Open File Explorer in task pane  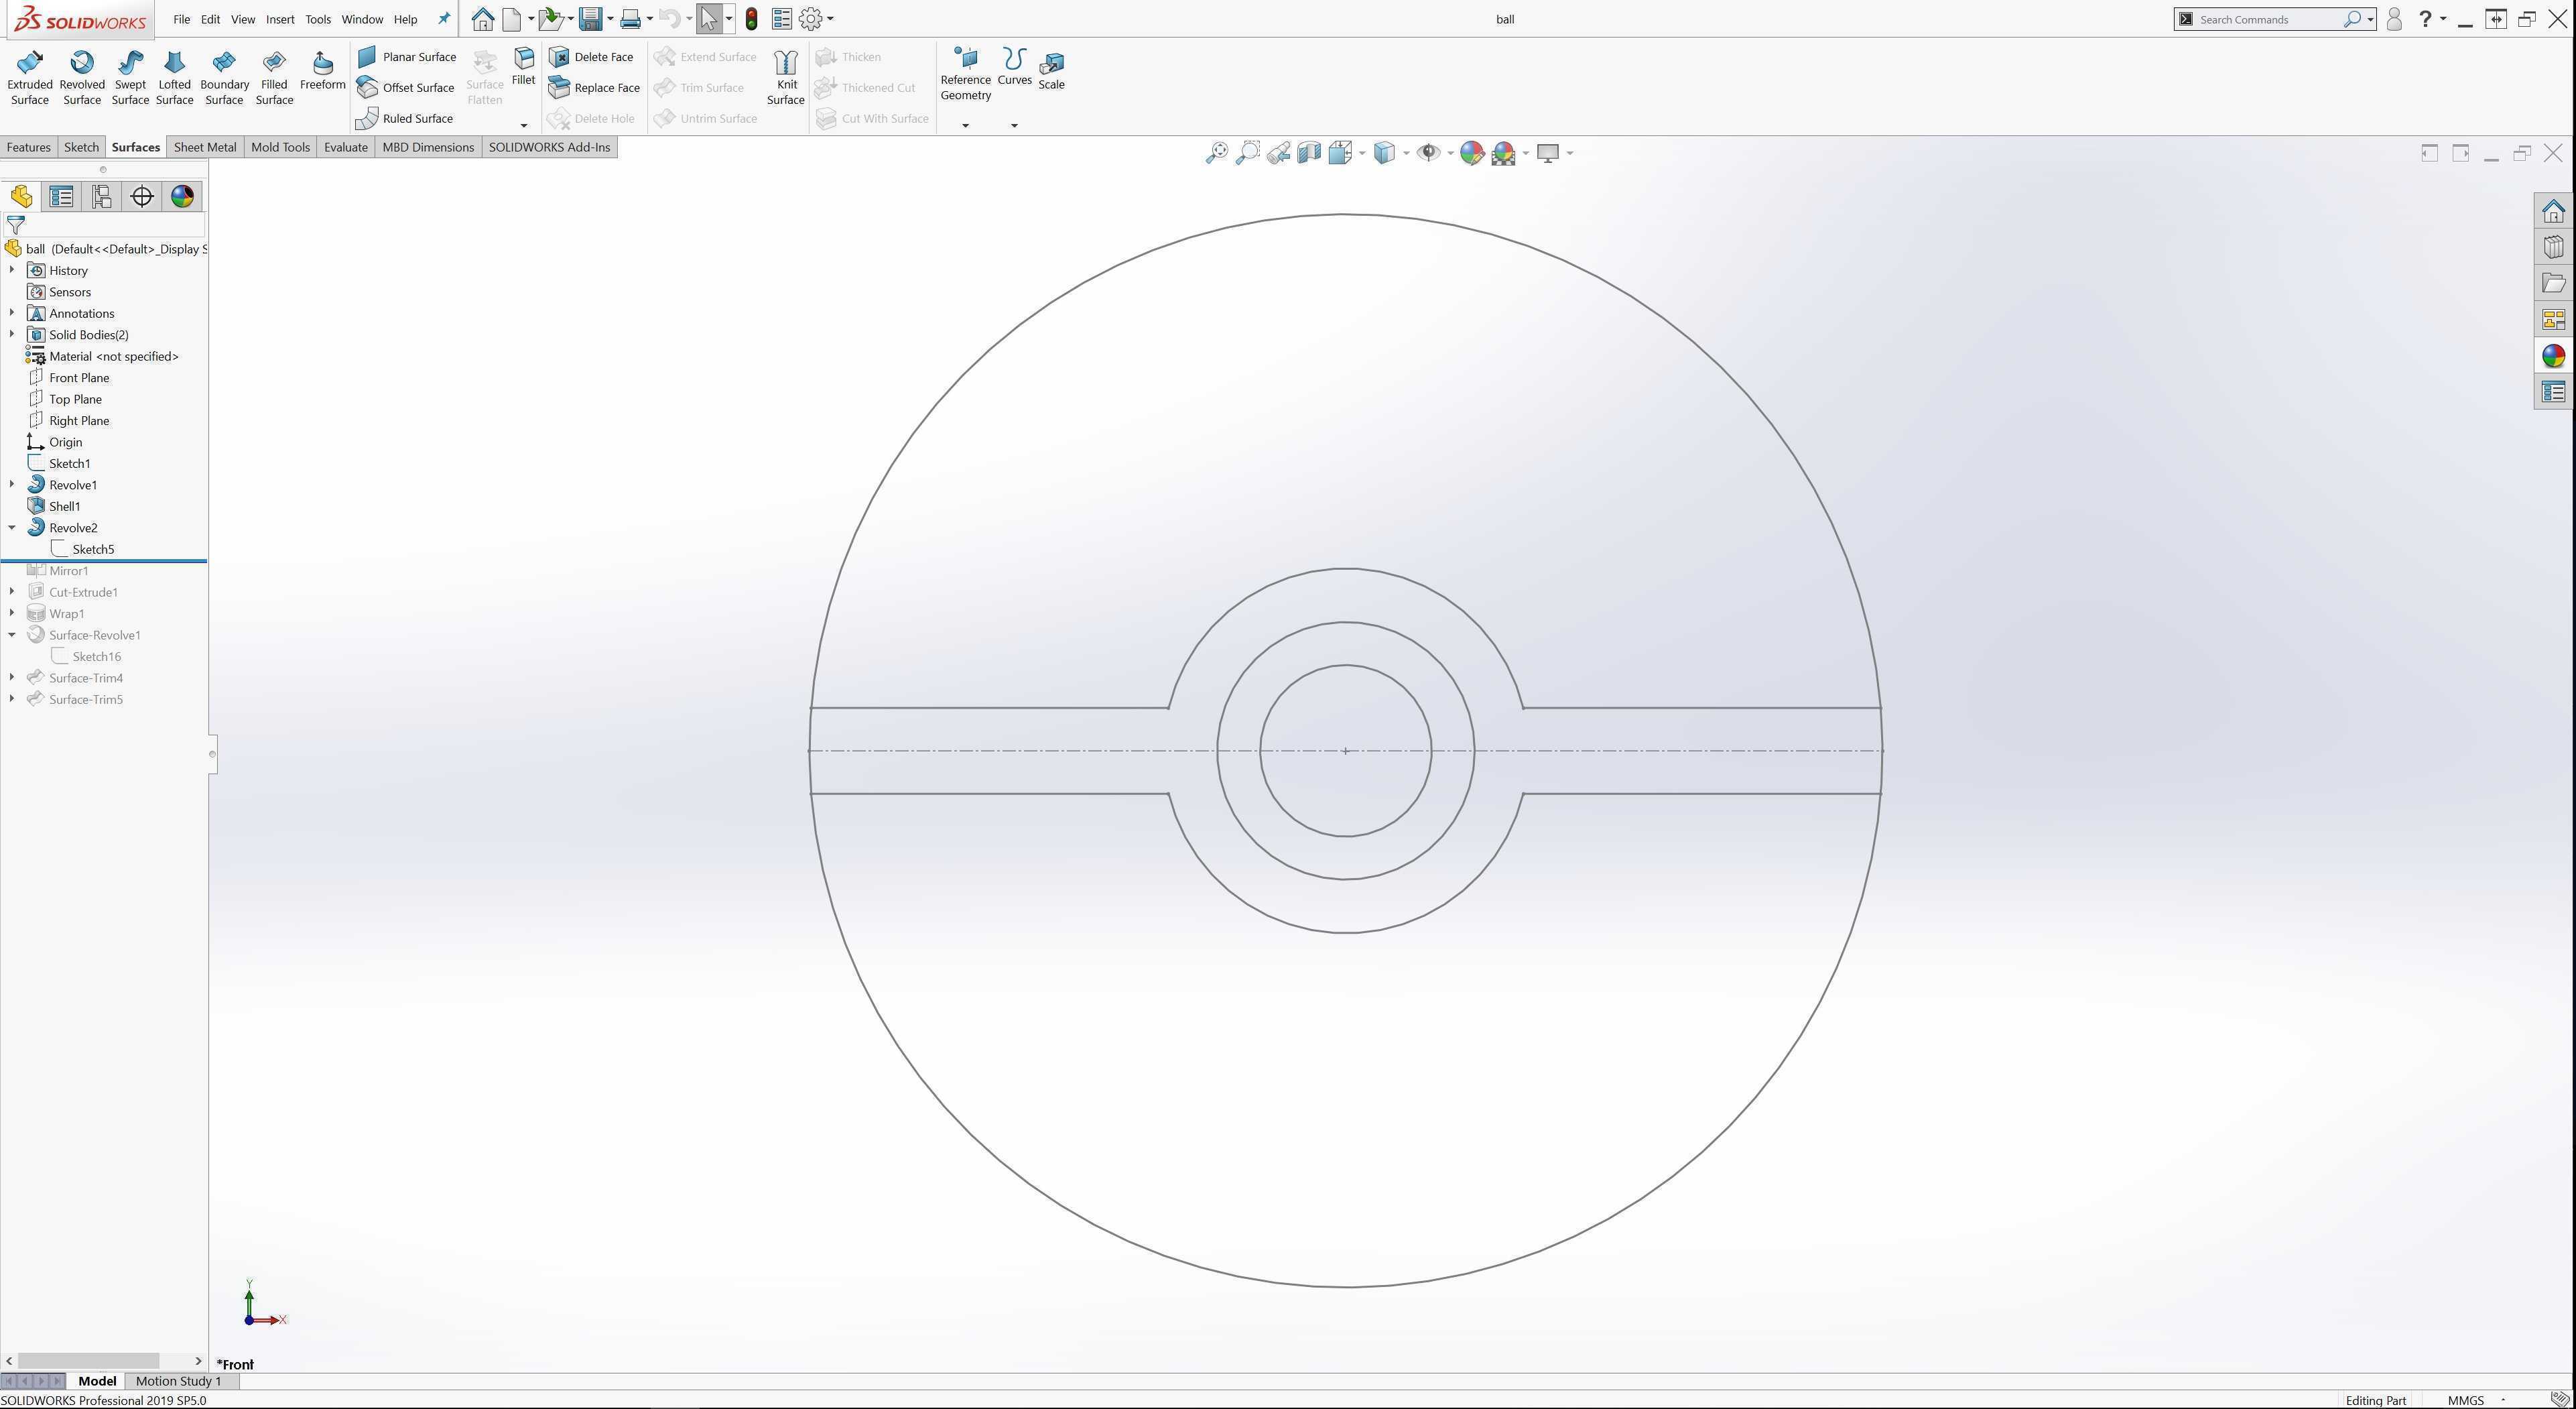2554,283
